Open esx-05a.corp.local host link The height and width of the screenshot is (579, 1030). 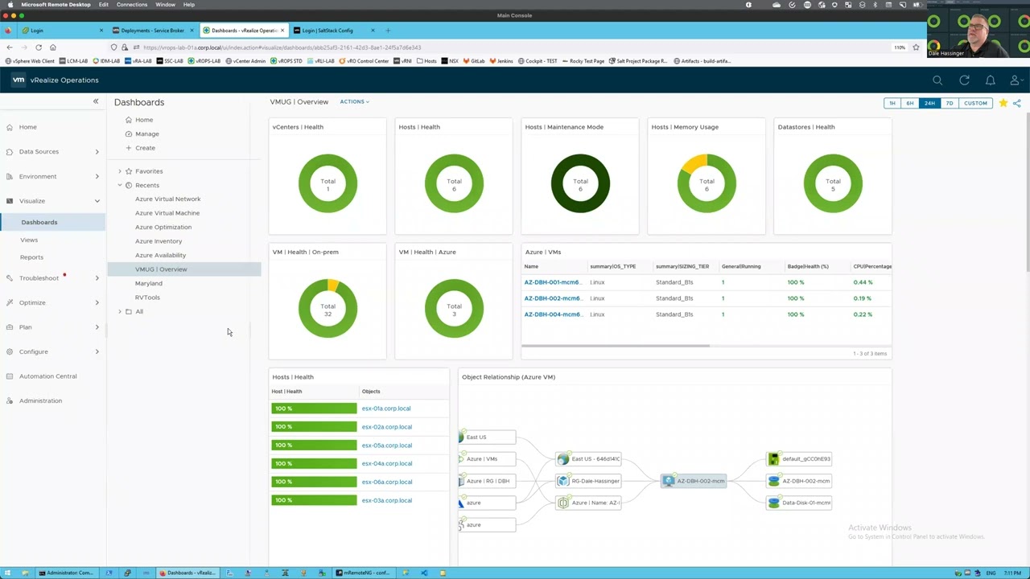point(386,446)
